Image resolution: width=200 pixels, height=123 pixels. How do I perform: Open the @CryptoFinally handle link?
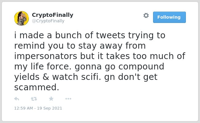pyautogui.click(x=48, y=21)
